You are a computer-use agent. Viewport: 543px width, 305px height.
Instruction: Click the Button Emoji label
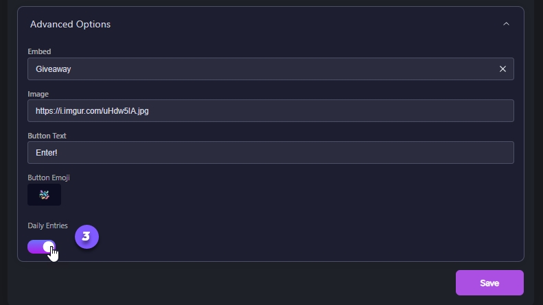[x=49, y=178]
